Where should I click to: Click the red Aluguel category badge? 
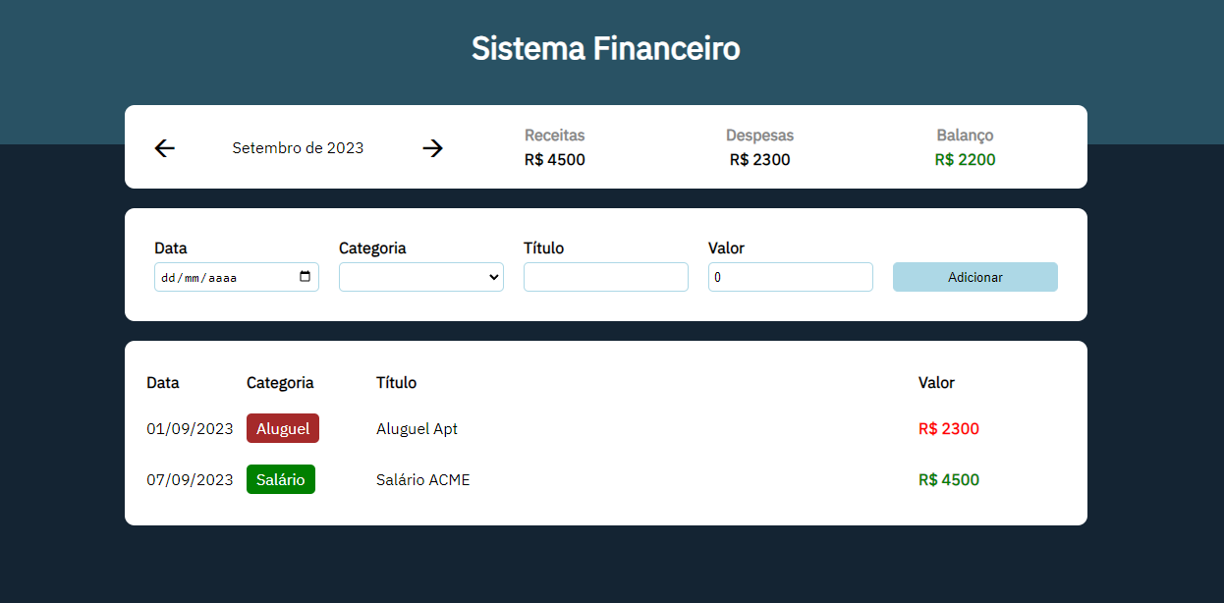click(x=282, y=428)
